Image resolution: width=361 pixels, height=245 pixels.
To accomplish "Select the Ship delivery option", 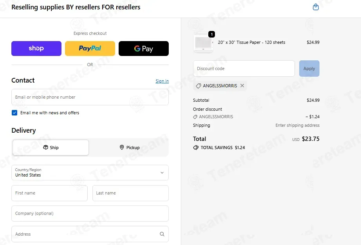I will (51, 148).
